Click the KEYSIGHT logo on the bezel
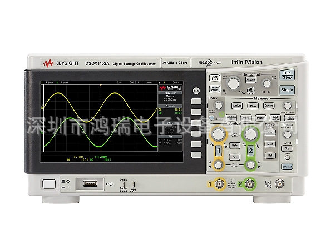Image resolution: width=326 pixels, height=245 pixels. [x=61, y=63]
